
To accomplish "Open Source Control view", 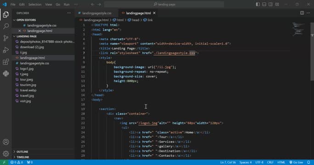I will (6, 38).
